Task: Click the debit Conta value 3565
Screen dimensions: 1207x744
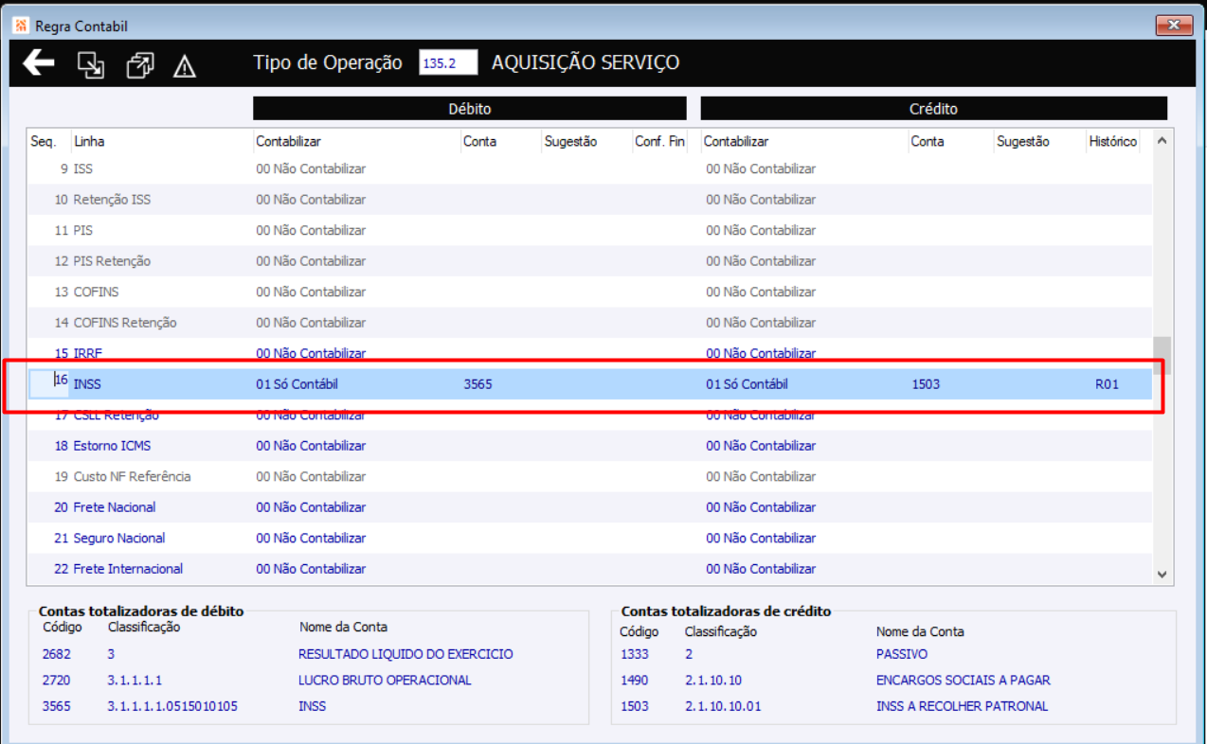Action: [x=477, y=384]
